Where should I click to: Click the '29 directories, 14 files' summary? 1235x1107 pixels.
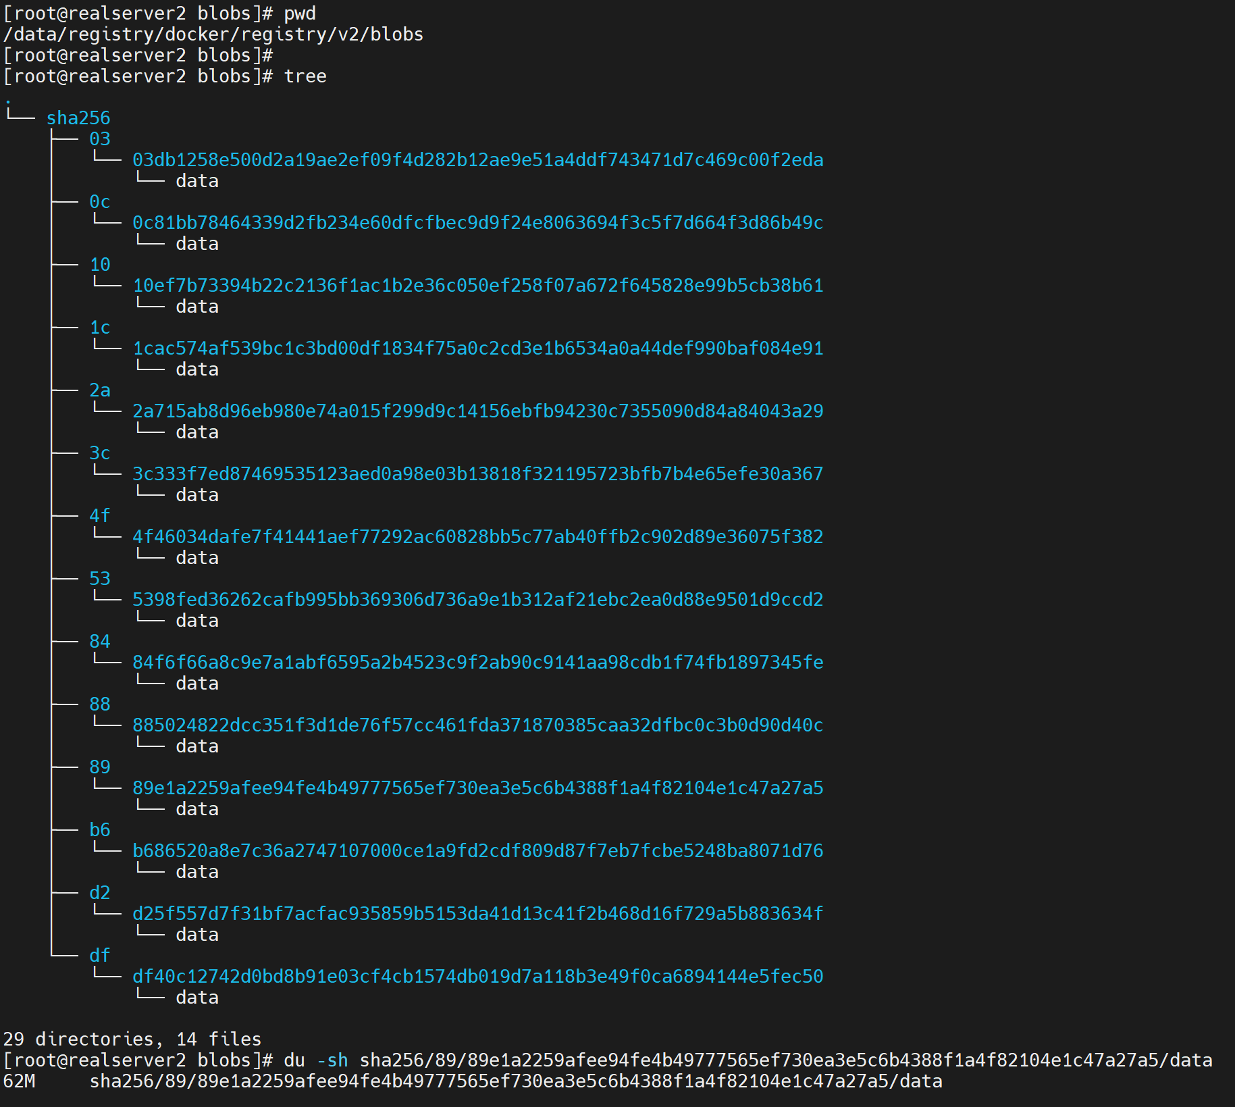pyautogui.click(x=132, y=1039)
